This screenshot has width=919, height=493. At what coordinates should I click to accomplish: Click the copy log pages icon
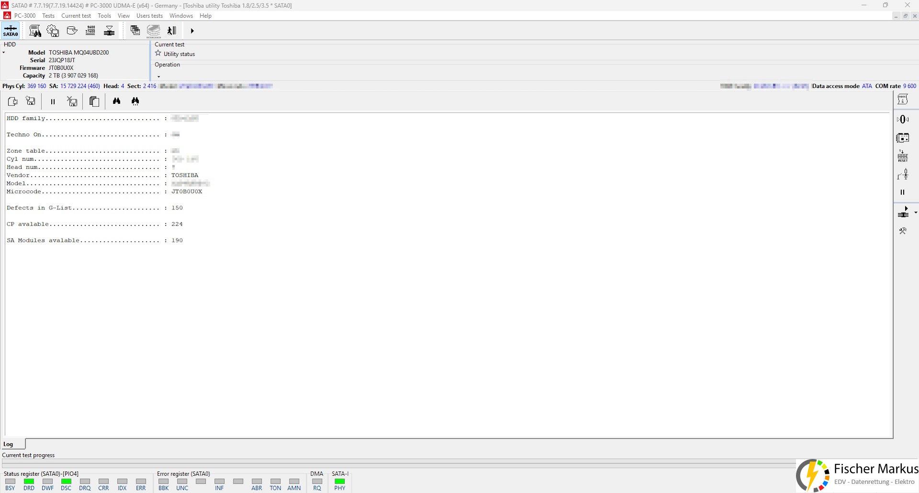click(x=94, y=101)
